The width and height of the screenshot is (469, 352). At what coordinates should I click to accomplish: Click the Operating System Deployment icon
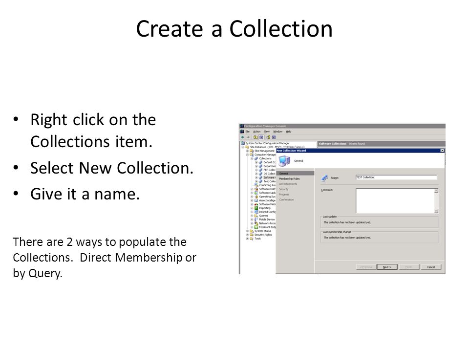point(256,197)
